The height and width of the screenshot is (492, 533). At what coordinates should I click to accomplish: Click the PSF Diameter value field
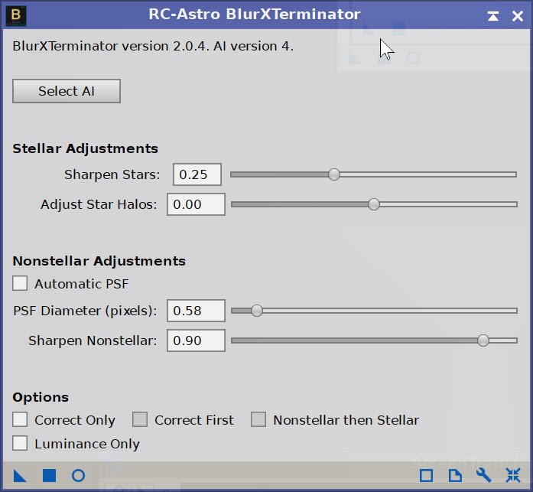(x=196, y=311)
